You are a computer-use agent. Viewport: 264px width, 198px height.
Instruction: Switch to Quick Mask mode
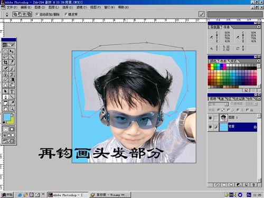coord(12,129)
